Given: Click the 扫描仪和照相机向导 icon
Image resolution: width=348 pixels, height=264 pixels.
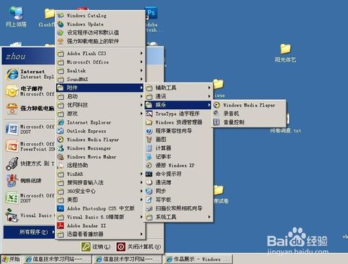Looking at the screenshot, I should (149, 208).
